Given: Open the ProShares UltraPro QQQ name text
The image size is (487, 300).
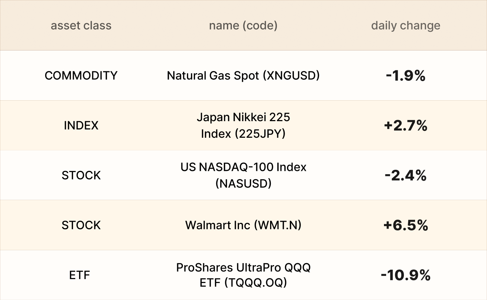Looking at the screenshot, I should [243, 268].
